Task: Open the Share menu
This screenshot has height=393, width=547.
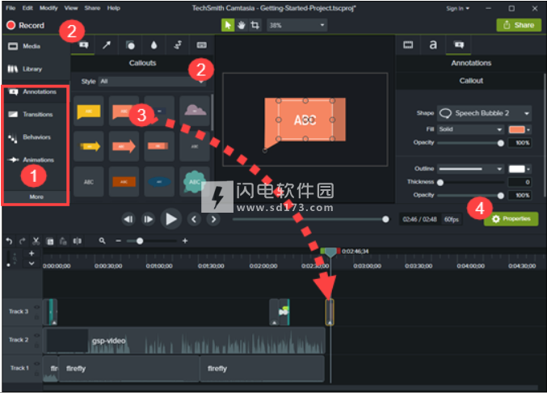Action: tap(92, 7)
